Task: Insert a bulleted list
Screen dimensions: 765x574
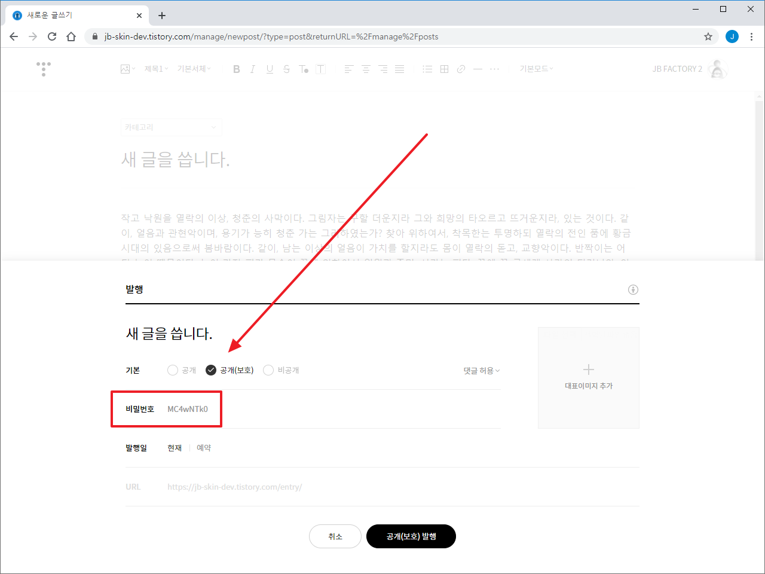Action: coord(427,69)
